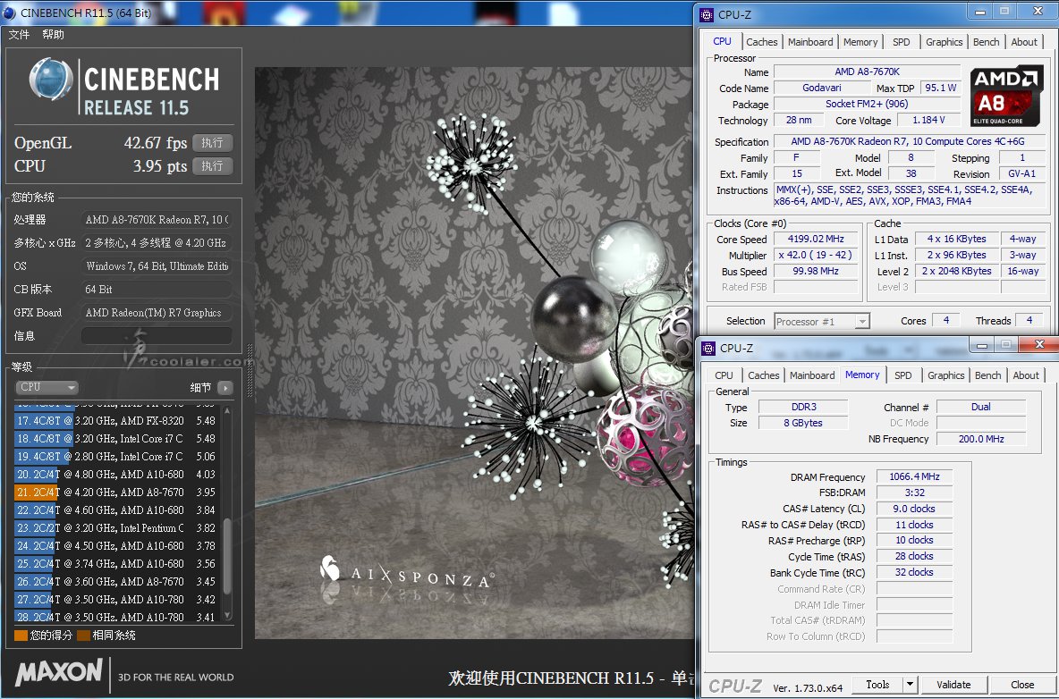
Task: Run the CPU benchmark with 执行 button
Action: point(212,166)
